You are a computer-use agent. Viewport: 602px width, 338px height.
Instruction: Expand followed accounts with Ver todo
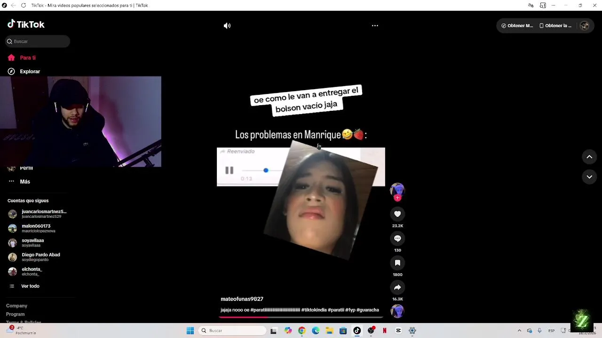click(24, 286)
